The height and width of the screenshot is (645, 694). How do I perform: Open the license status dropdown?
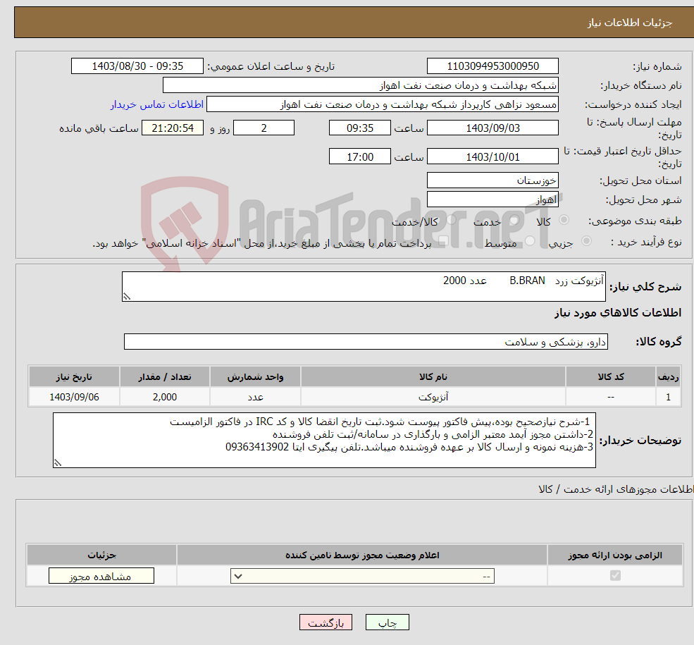click(x=362, y=576)
